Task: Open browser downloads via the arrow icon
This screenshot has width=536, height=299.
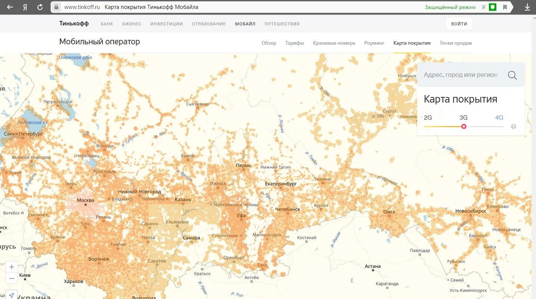Action: coord(527,7)
